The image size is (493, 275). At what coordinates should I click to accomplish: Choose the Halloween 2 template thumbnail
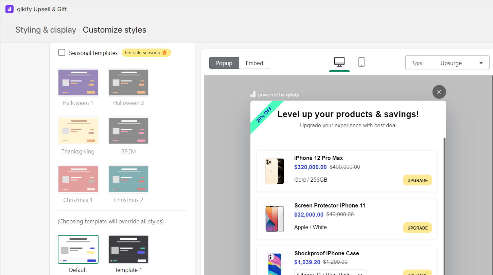(128, 82)
